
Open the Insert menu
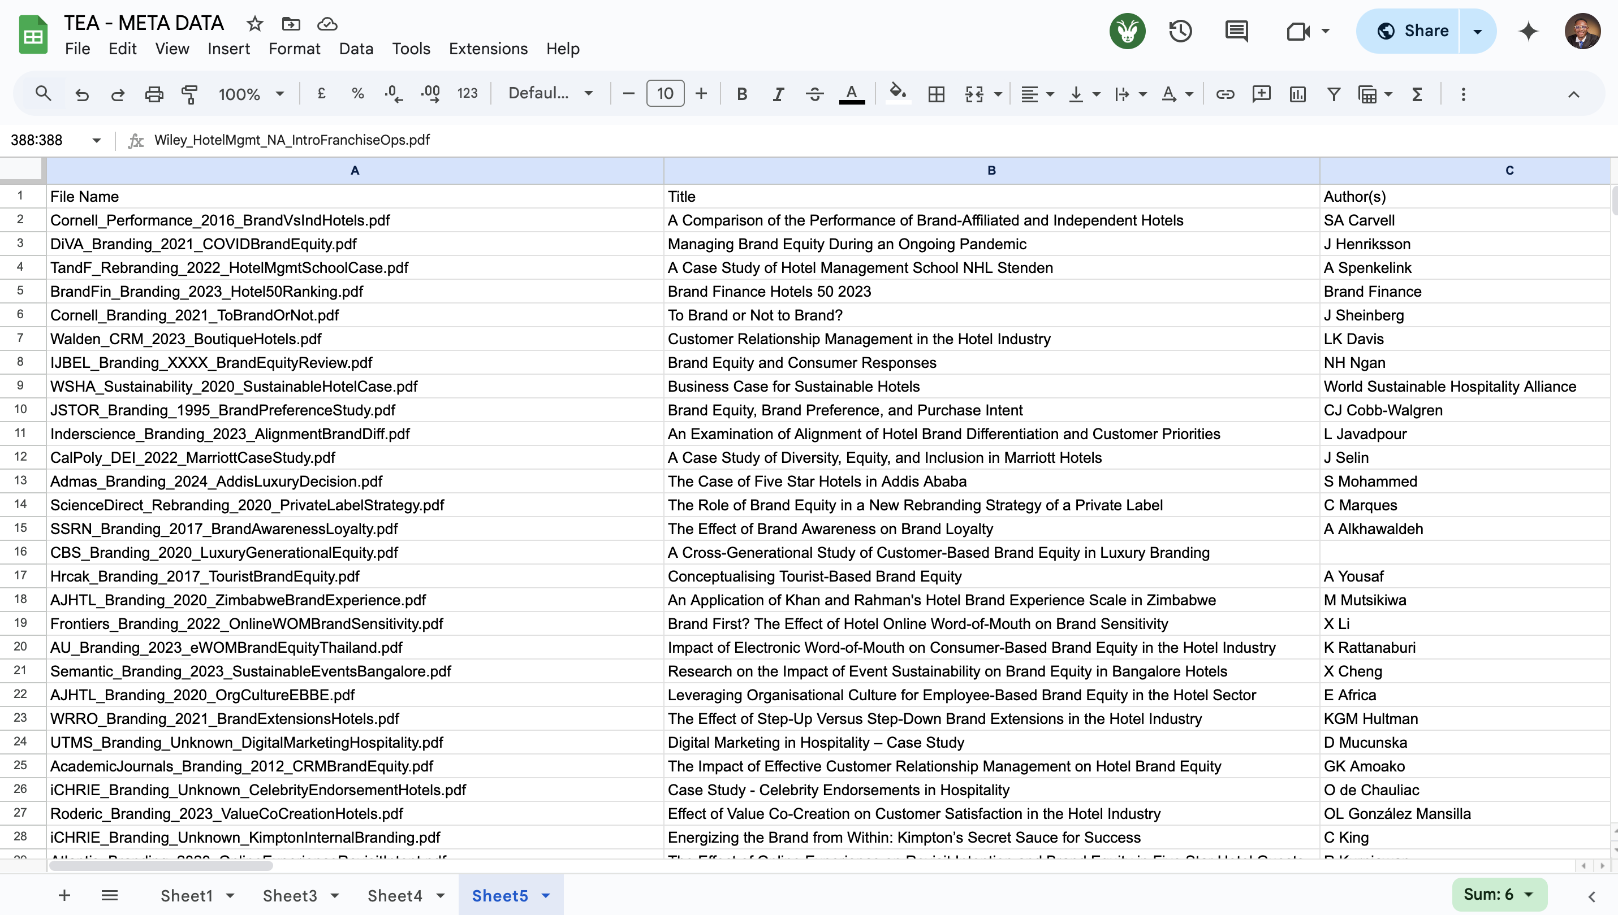tap(228, 49)
